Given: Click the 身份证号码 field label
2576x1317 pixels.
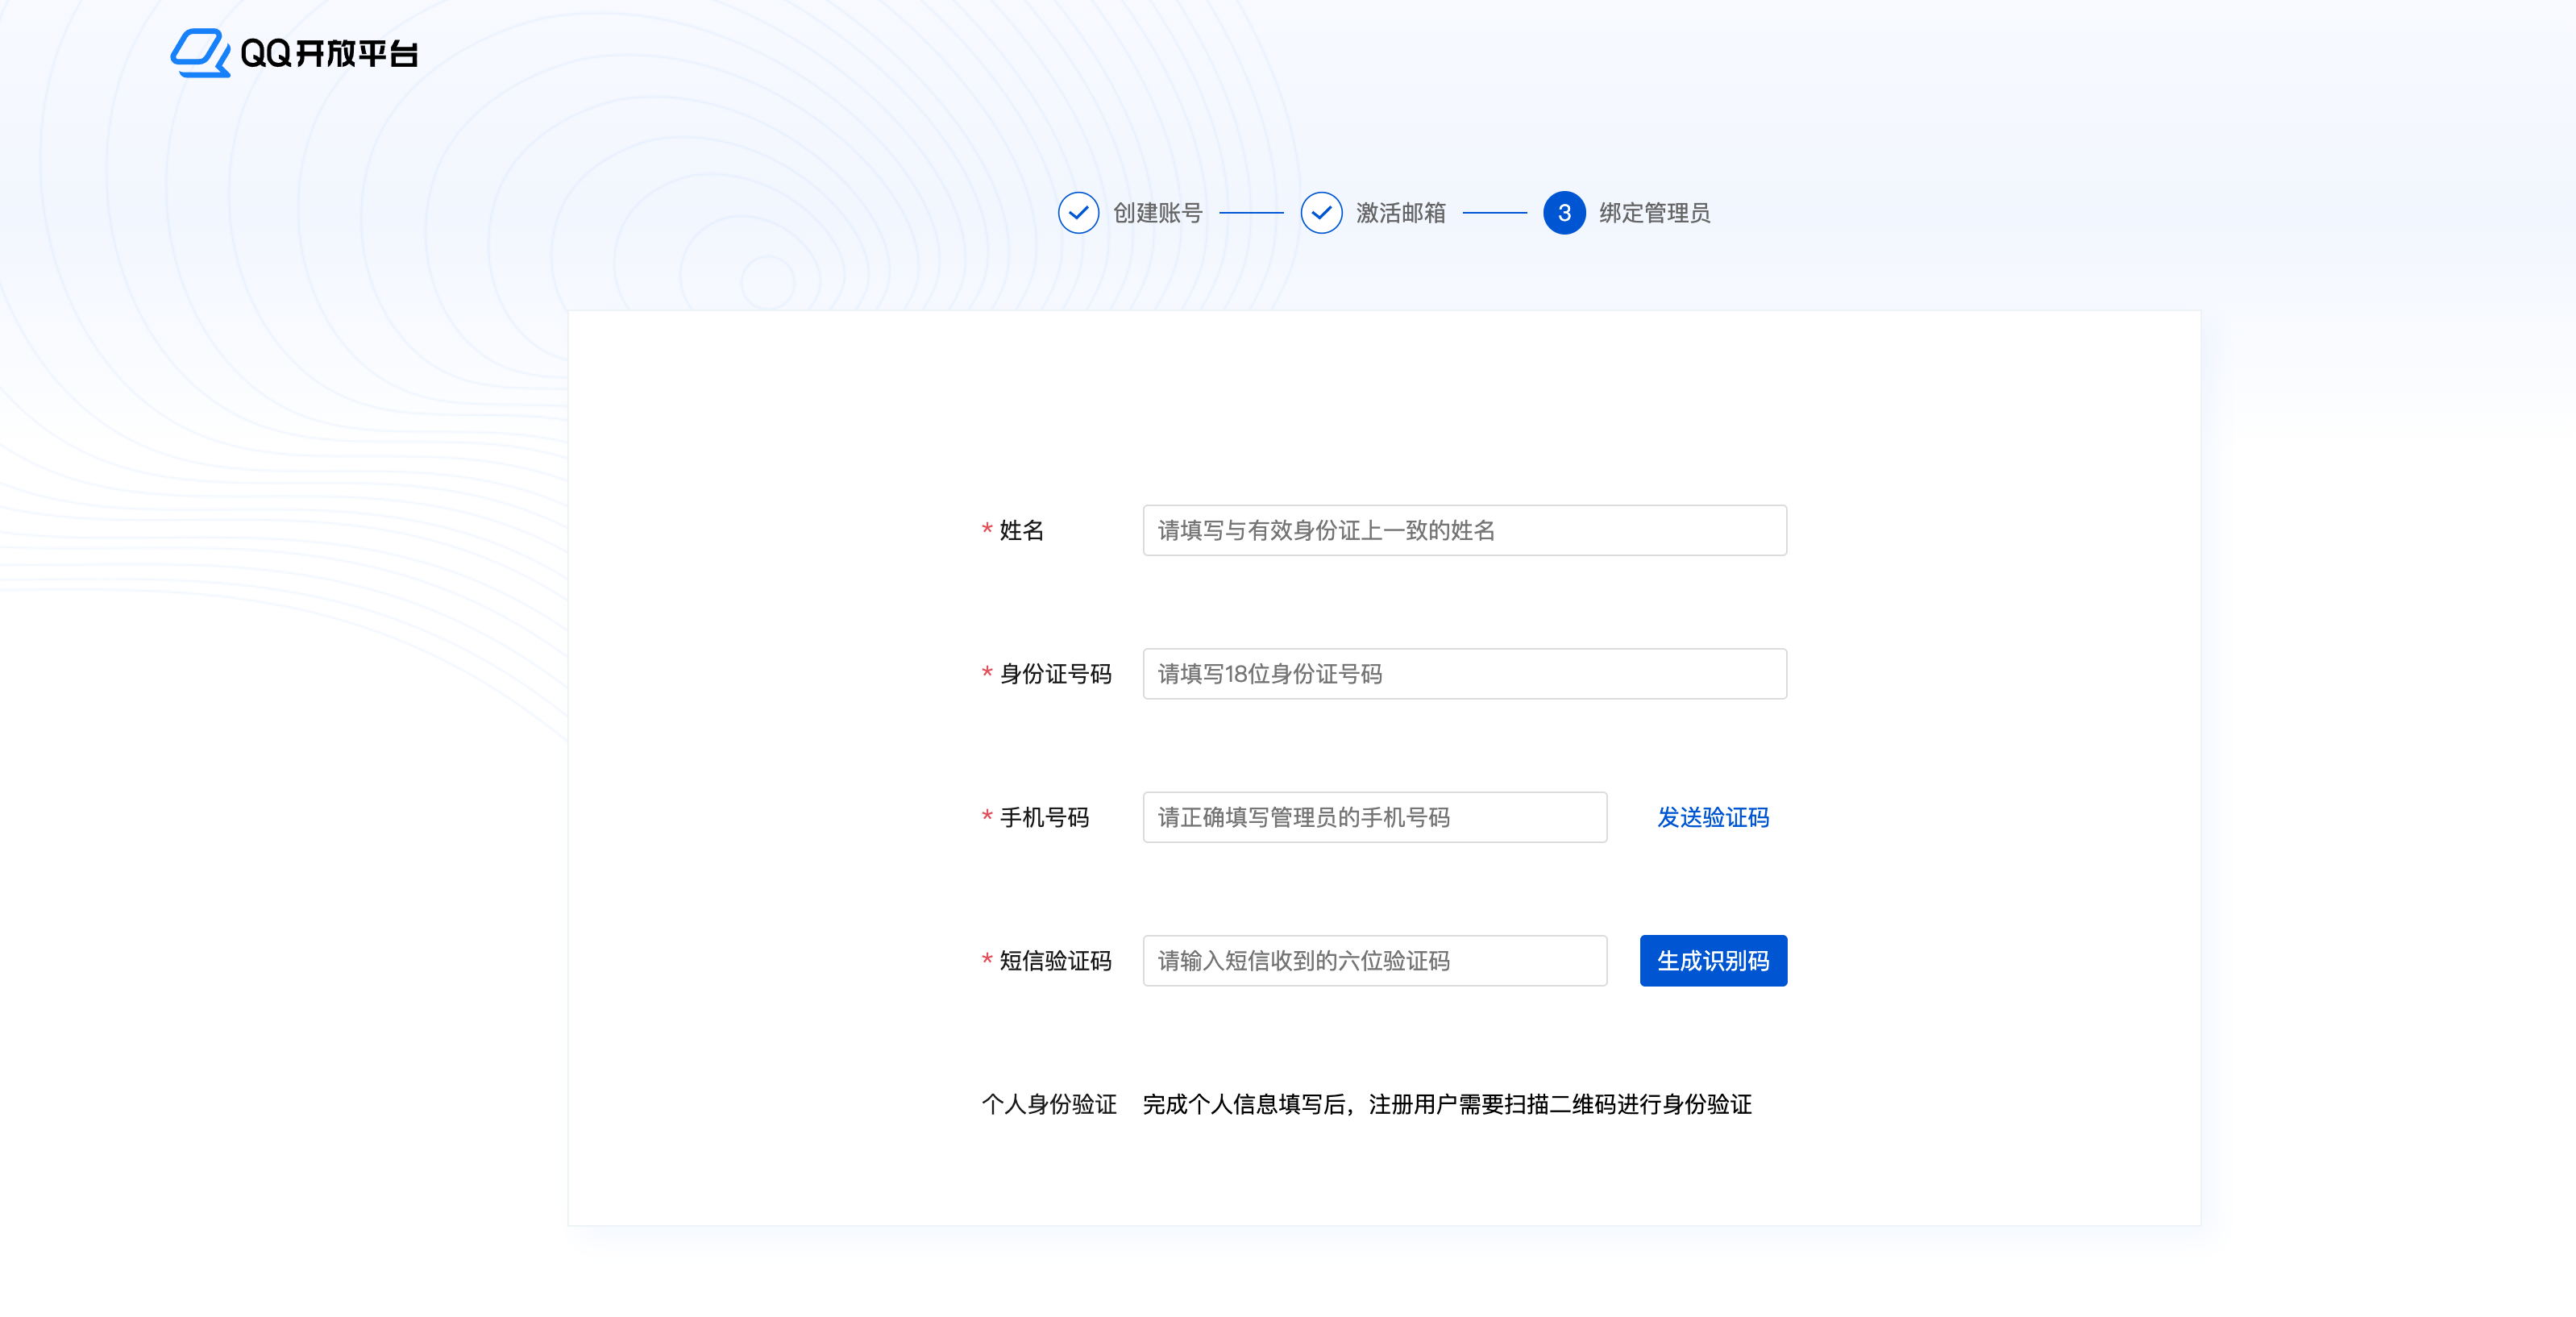Looking at the screenshot, I should tap(1056, 674).
